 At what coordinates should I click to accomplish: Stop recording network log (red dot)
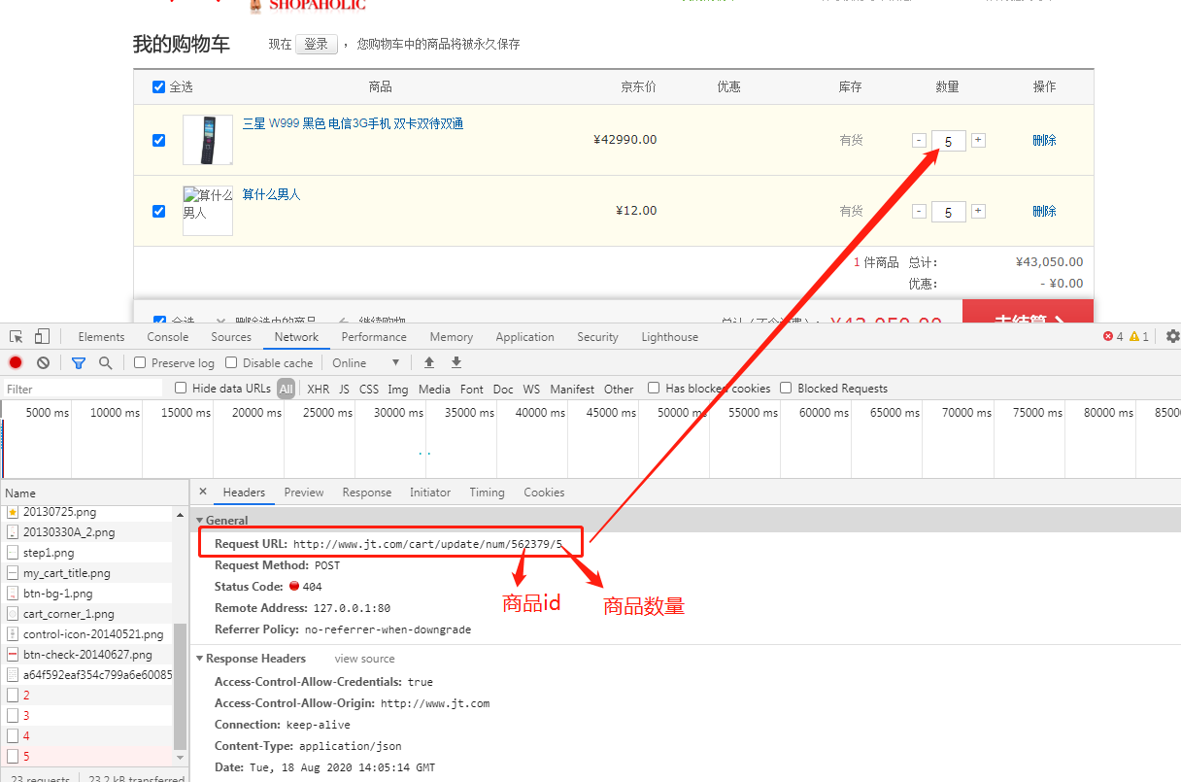pos(16,362)
